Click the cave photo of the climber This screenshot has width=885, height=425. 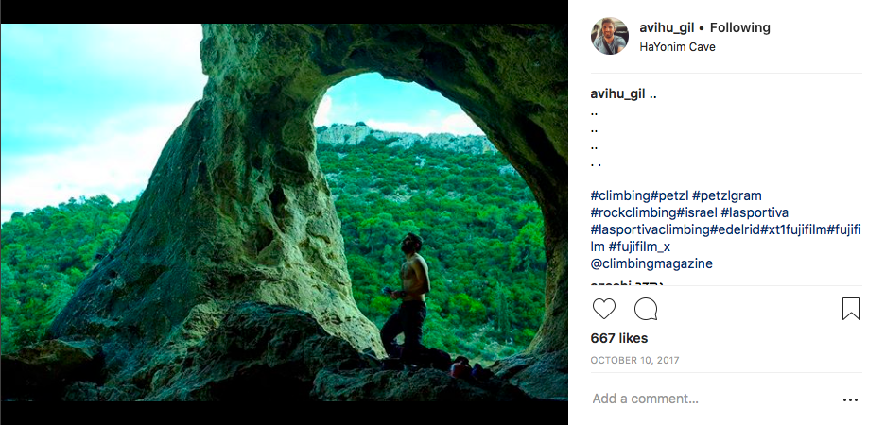pyautogui.click(x=284, y=212)
